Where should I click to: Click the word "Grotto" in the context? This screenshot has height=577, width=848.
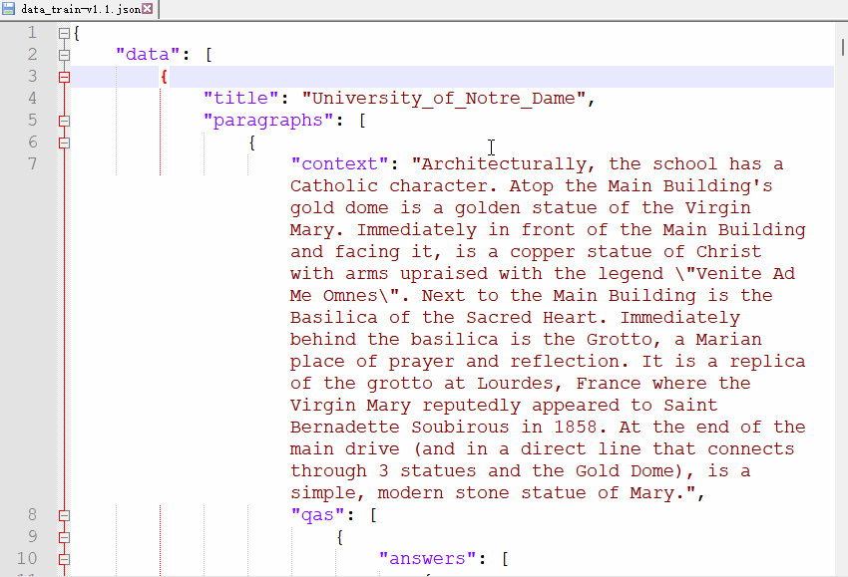point(620,340)
